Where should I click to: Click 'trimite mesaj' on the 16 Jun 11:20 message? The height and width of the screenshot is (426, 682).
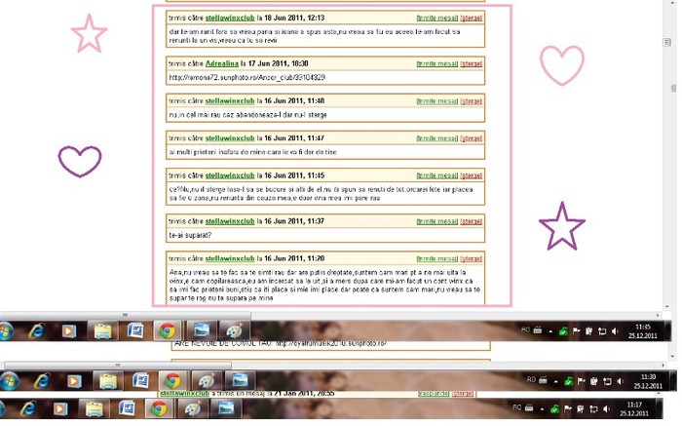436,258
